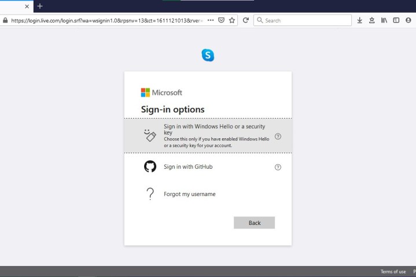Open help for Windows Hello option

click(x=278, y=136)
